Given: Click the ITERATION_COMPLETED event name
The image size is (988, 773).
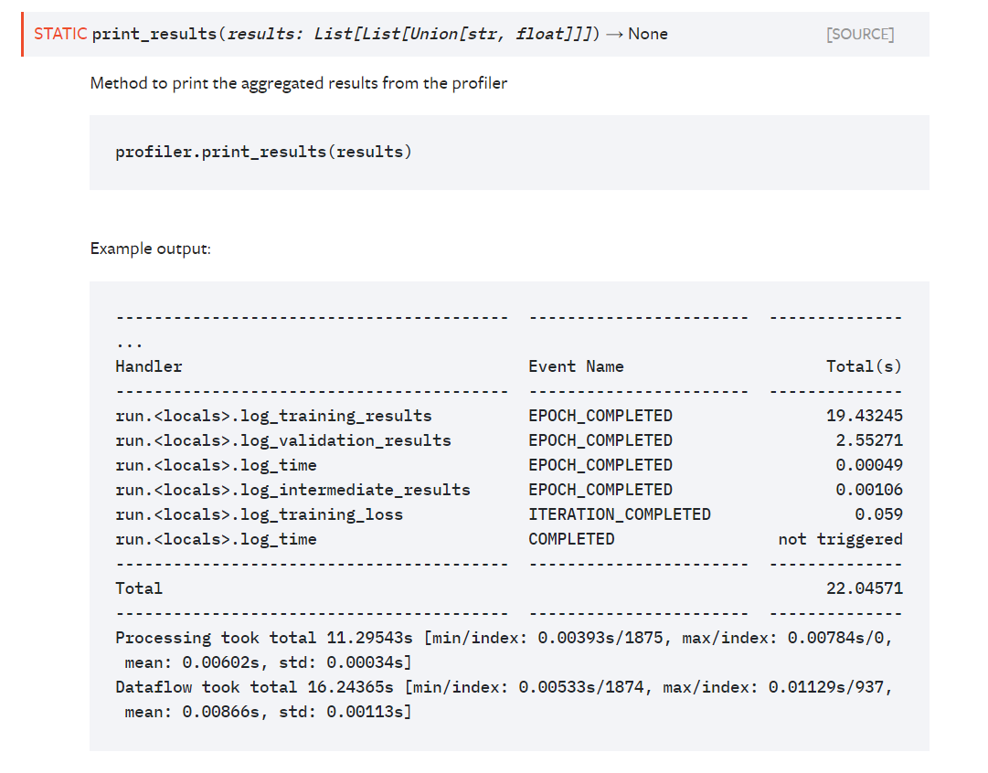Looking at the screenshot, I should click(x=619, y=514).
